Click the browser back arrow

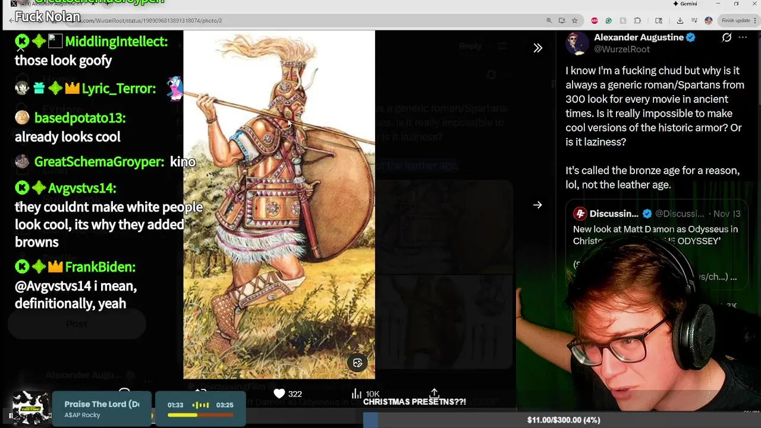coord(11,20)
